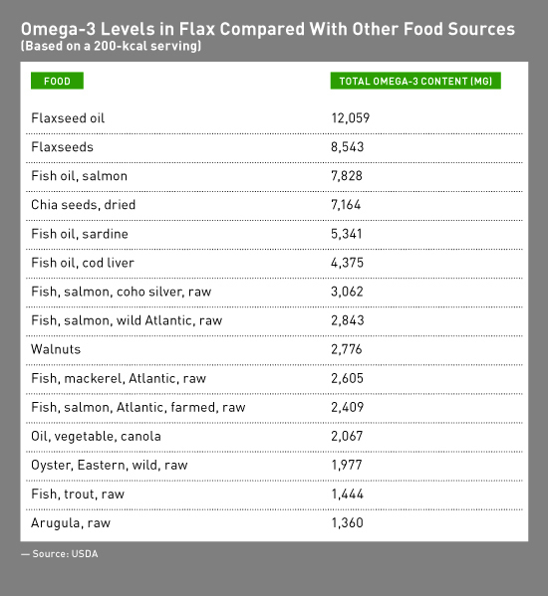The image size is (548, 596).
Task: Click the green FOOD column header
Action: point(57,81)
